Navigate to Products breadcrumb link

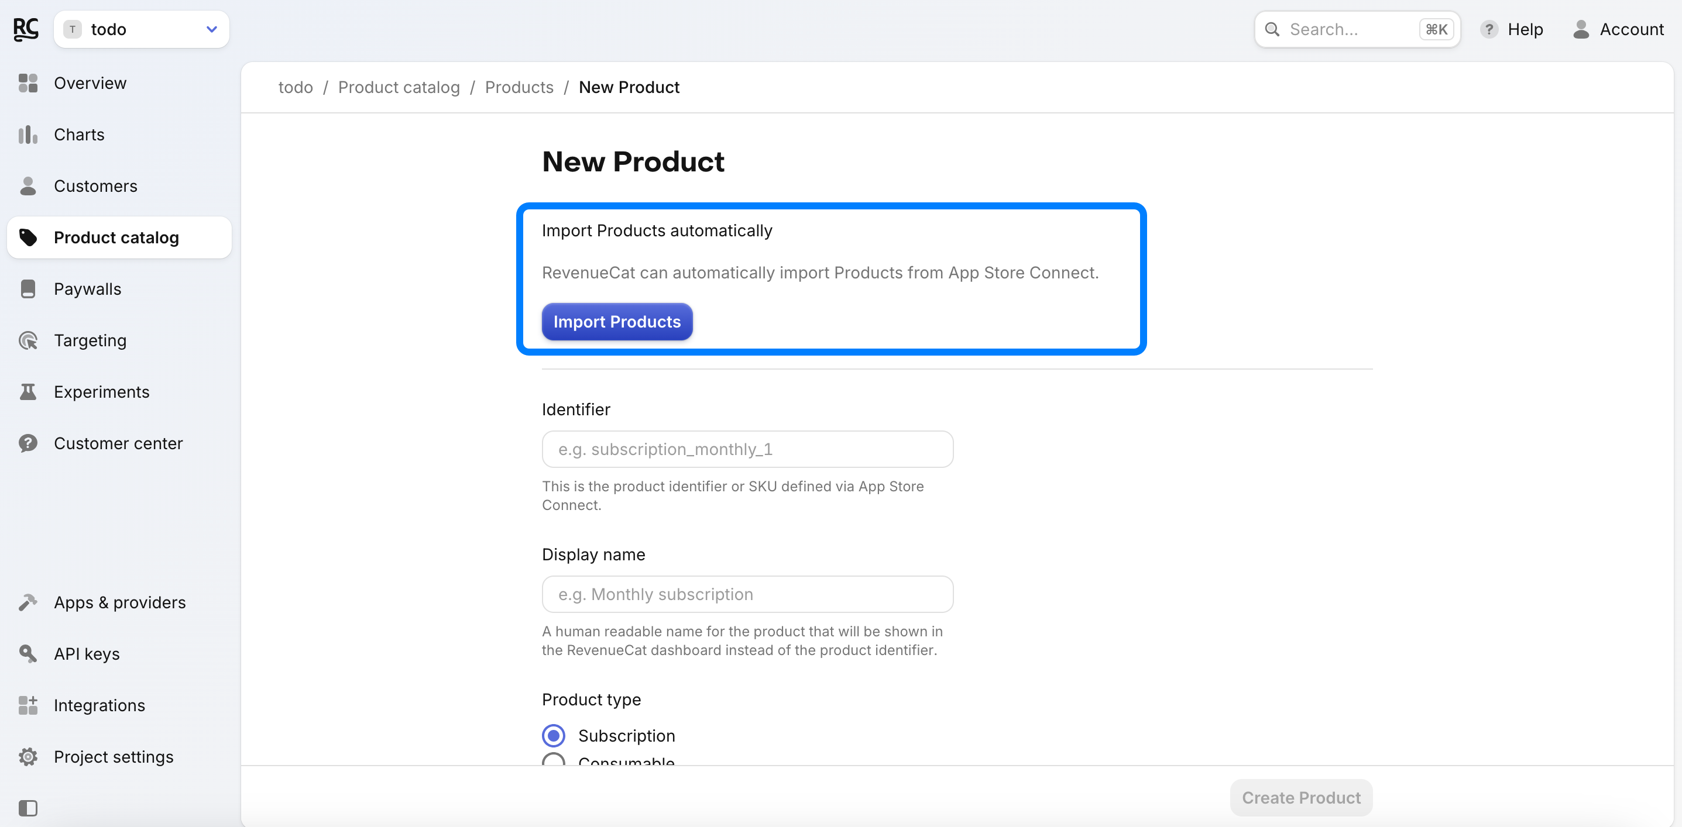pyautogui.click(x=519, y=87)
